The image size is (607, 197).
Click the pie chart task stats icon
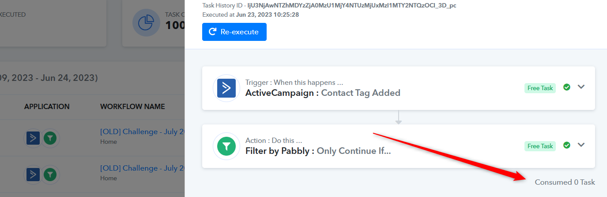146,23
